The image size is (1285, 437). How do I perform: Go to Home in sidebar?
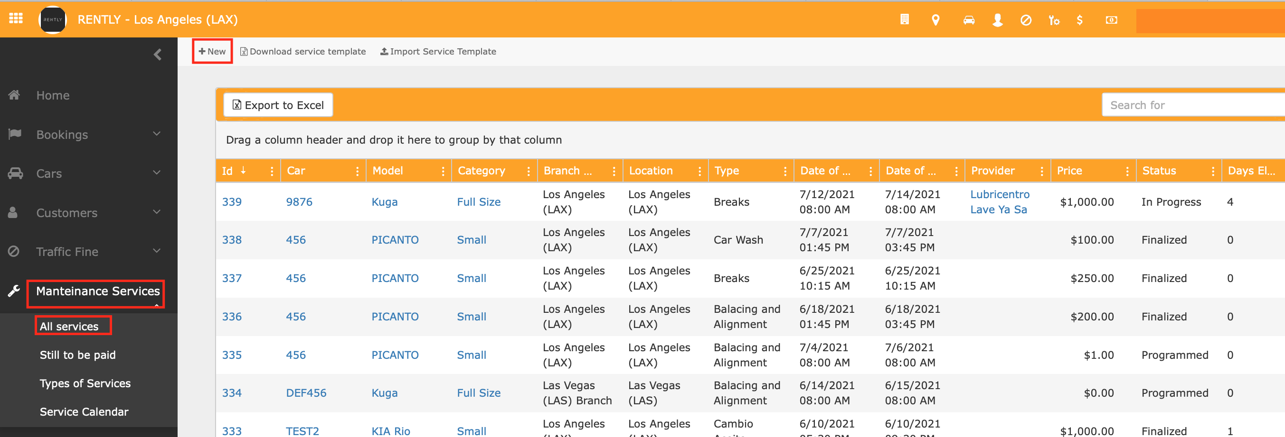(x=53, y=95)
